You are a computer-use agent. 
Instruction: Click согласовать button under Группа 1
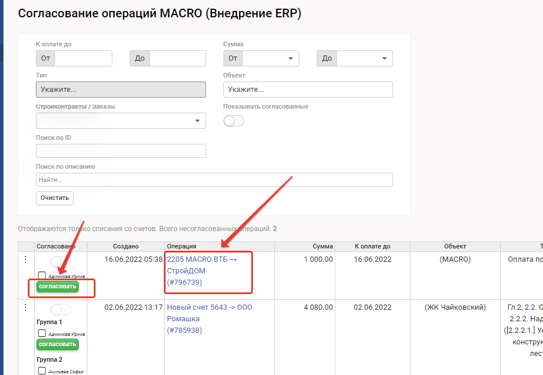[57, 344]
